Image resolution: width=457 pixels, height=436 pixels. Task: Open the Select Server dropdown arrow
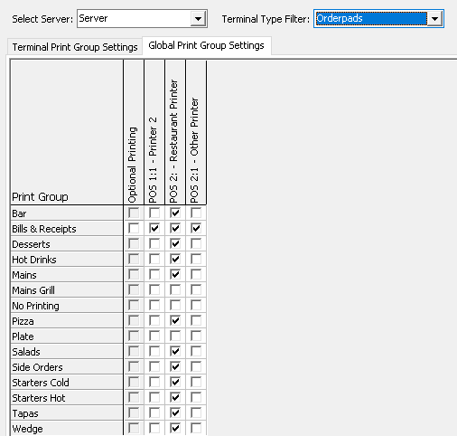pyautogui.click(x=198, y=19)
